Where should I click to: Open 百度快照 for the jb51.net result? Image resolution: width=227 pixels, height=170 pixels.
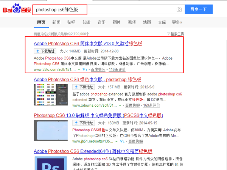[x=136, y=141]
